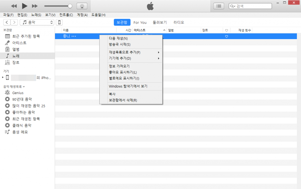Open the Genius playlist
The image size is (301, 189).
pos(18,93)
